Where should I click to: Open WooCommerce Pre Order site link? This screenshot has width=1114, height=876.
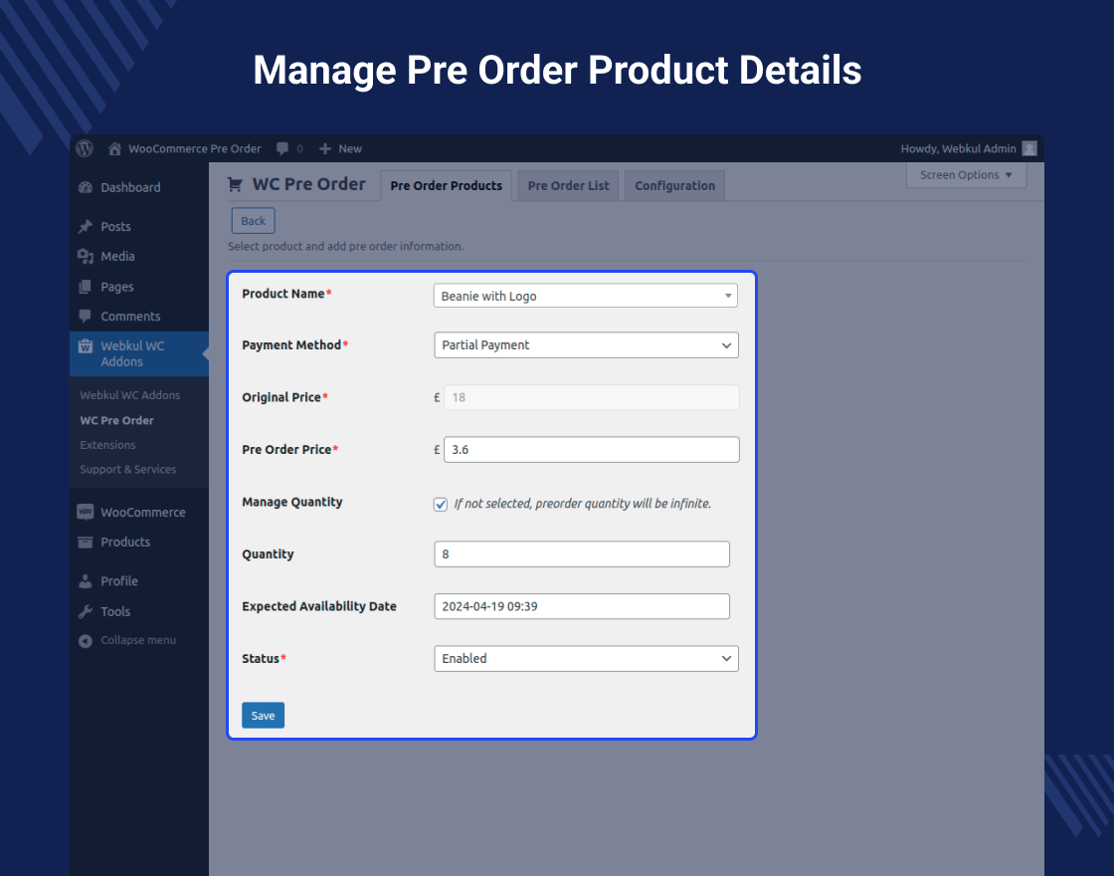pyautogui.click(x=195, y=148)
